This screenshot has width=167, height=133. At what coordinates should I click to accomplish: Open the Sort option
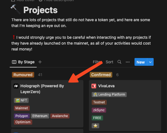(x=109, y=62)
